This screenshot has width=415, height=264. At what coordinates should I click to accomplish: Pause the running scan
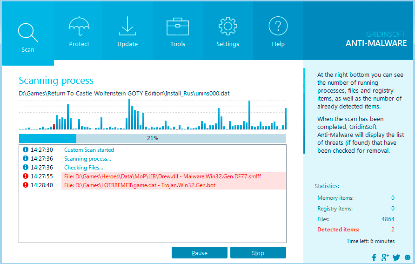200,253
